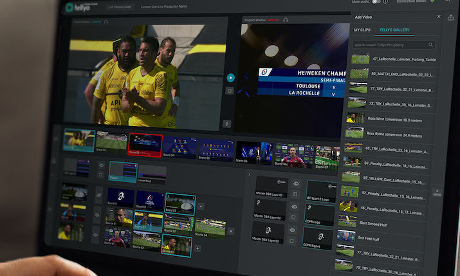Select the Source 52 thumbnail
The height and width of the screenshot is (276, 460).
coord(148,221)
